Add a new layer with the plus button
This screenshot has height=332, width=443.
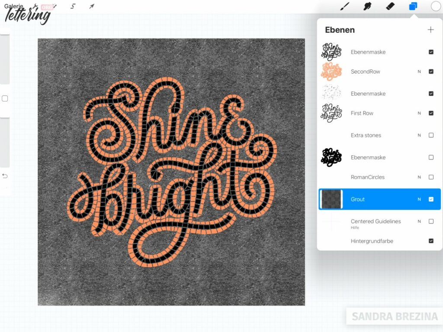coord(431,29)
